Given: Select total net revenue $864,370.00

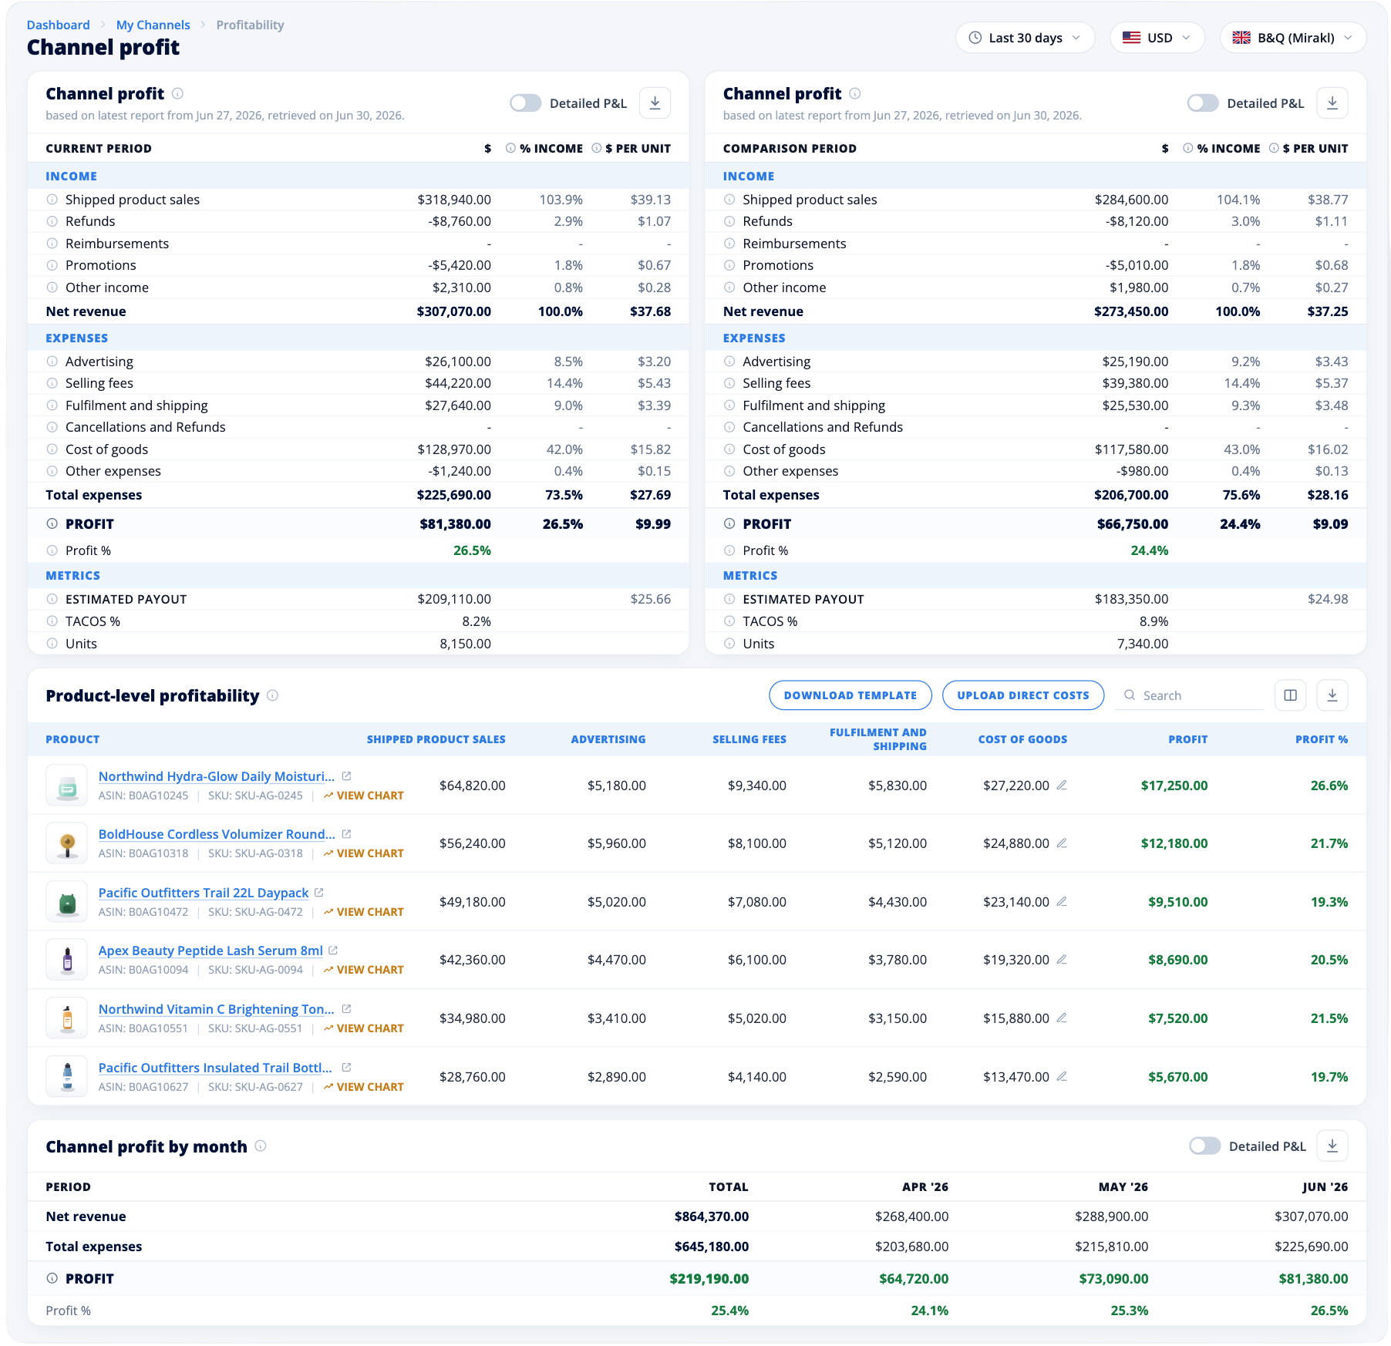Looking at the screenshot, I should click(x=712, y=1216).
